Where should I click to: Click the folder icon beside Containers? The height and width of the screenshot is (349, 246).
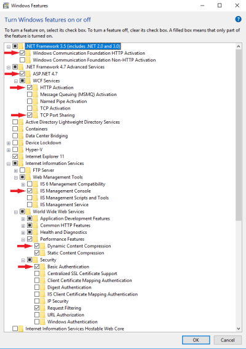[21, 129]
